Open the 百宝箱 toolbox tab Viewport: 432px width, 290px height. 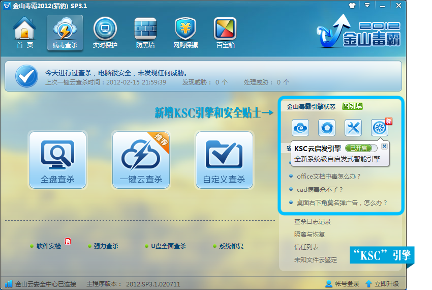click(225, 33)
